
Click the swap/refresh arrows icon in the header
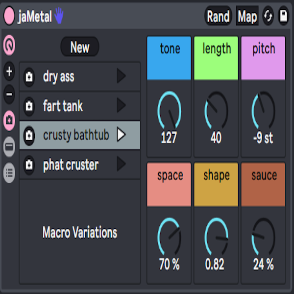[x=269, y=17]
